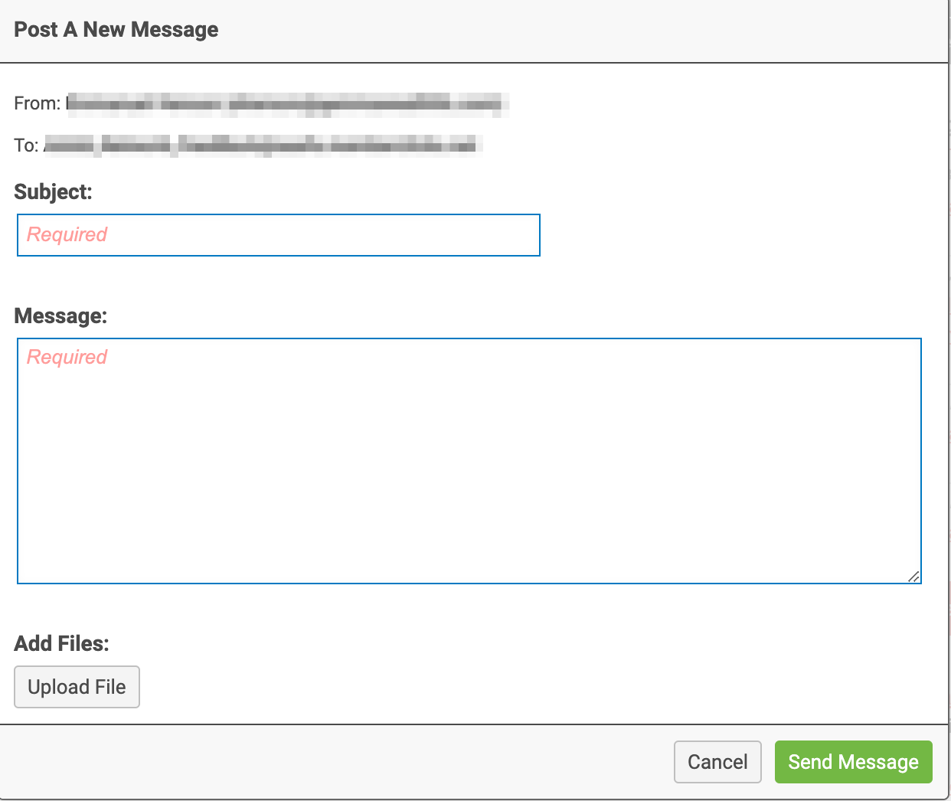Click the 'From:' label
The height and width of the screenshot is (801, 951).
click(x=37, y=103)
